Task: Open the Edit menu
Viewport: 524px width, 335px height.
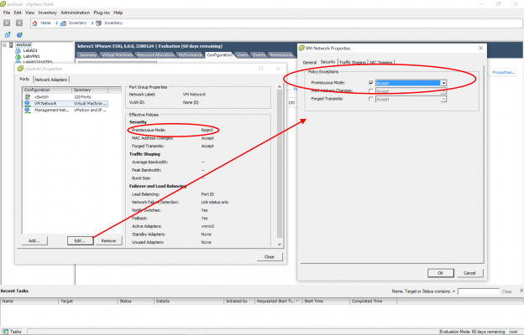Action: [18, 13]
